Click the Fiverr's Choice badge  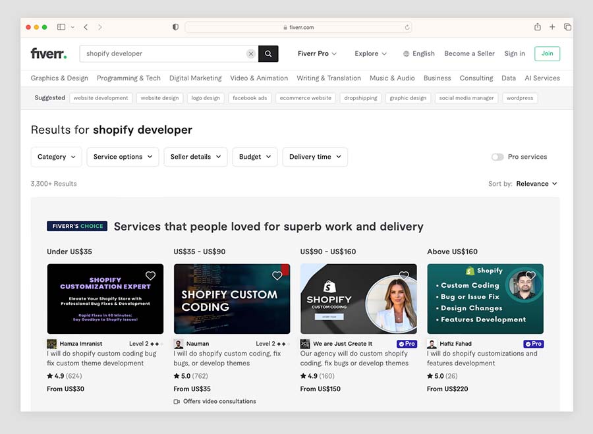[77, 226]
